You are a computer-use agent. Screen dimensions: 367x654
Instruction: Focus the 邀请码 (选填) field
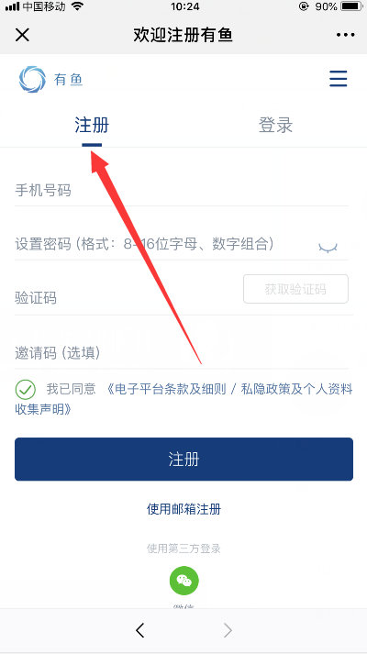(182, 353)
